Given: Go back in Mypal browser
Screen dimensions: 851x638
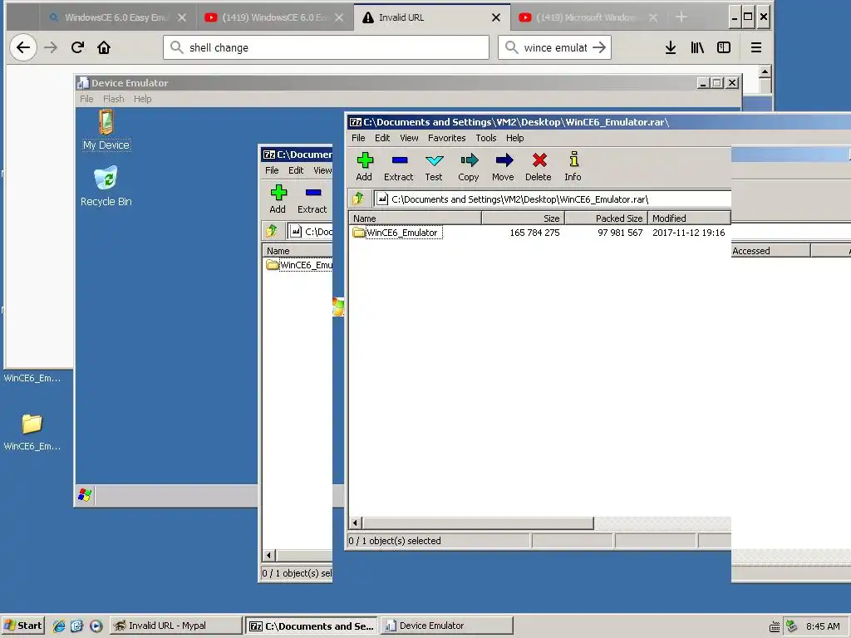Looking at the screenshot, I should (23, 47).
